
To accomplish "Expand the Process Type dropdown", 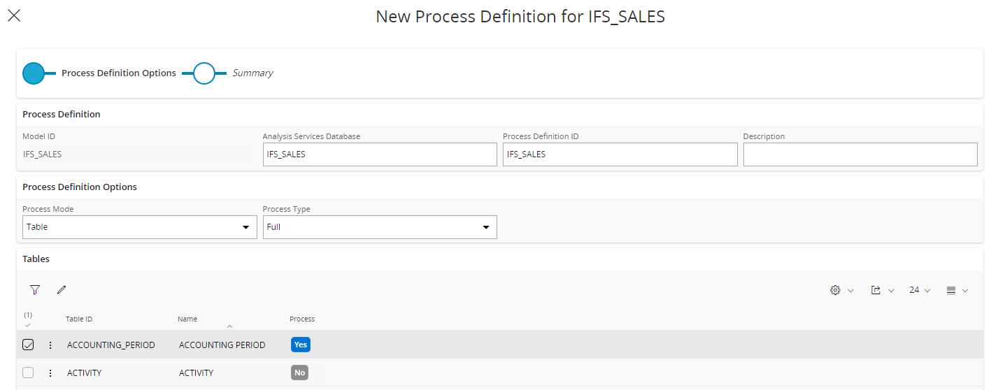I will click(380, 227).
